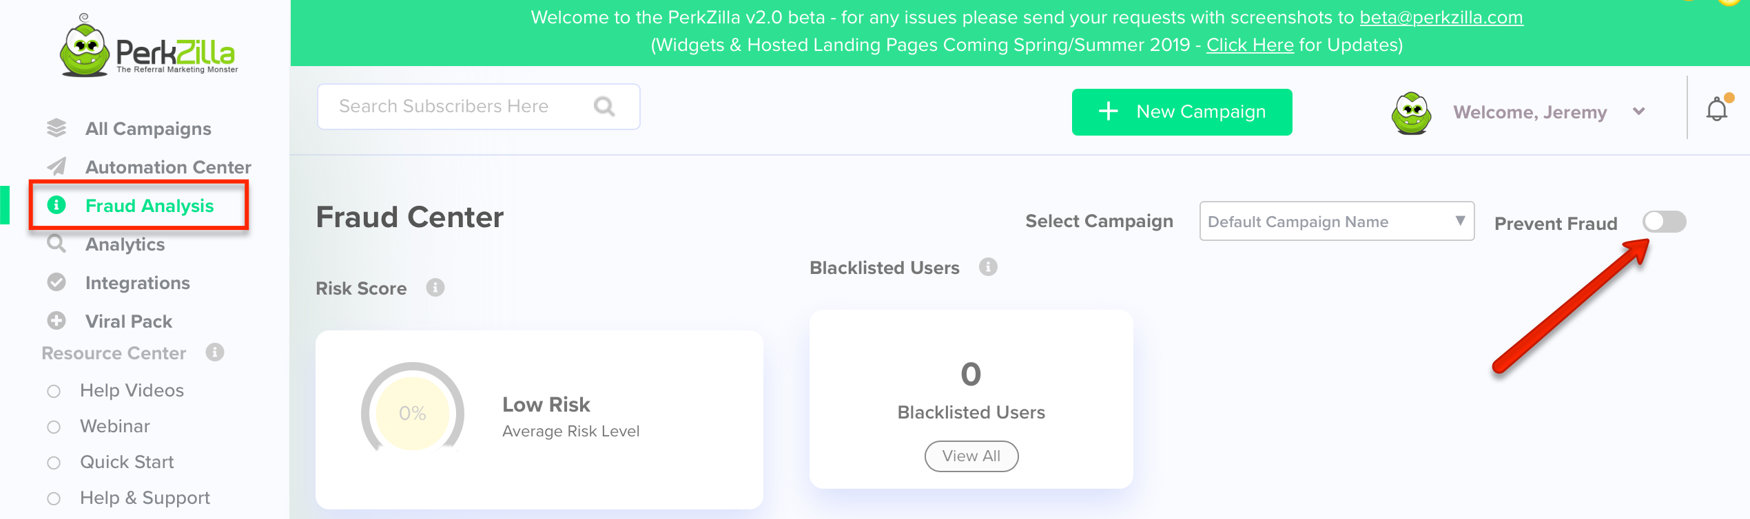Click the Integrations checkmark icon
Image resolution: width=1750 pixels, height=519 pixels.
(x=56, y=282)
